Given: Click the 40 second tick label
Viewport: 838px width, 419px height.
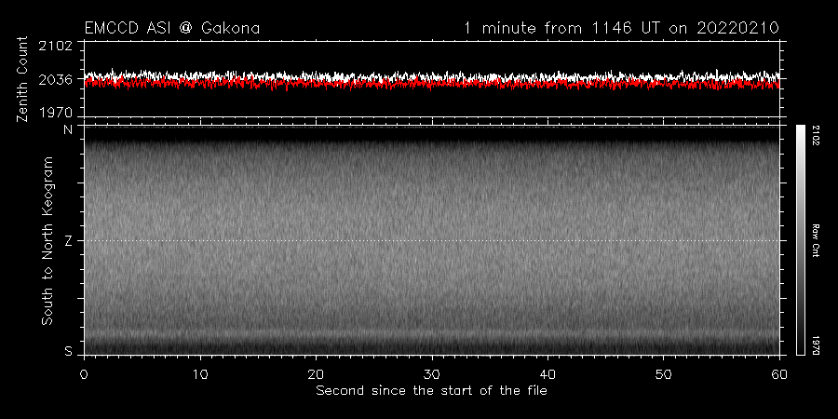Looking at the screenshot, I should pos(547,373).
